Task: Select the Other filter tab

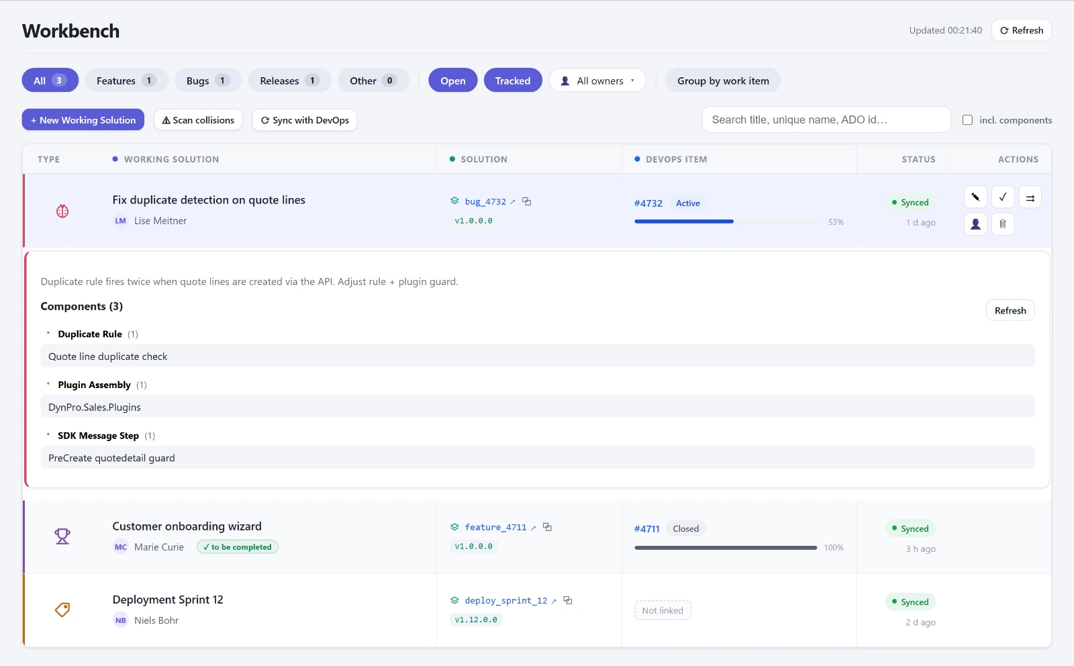Action: [373, 81]
